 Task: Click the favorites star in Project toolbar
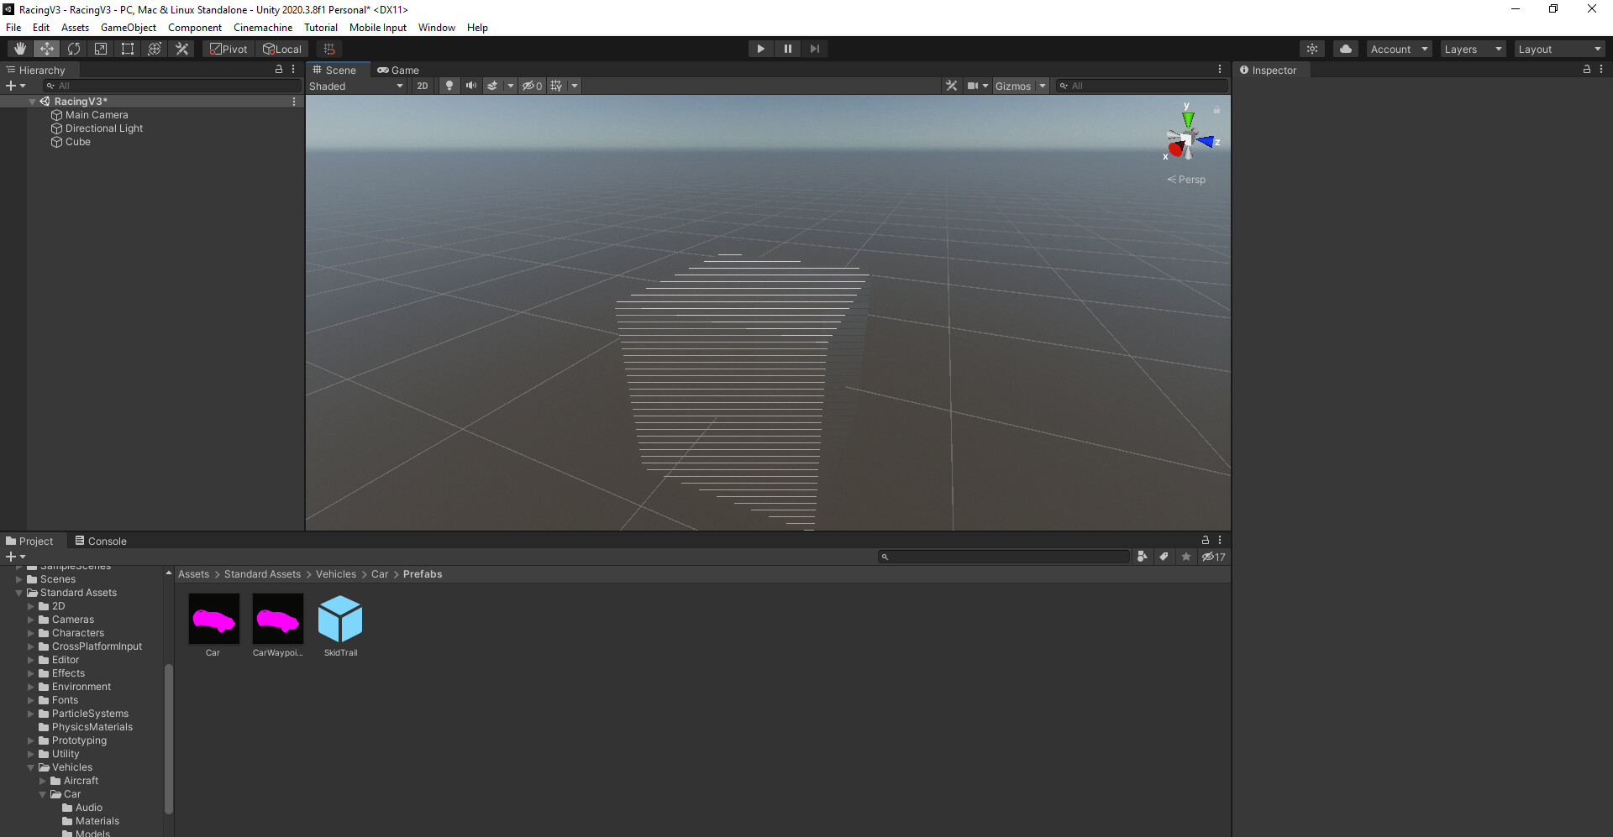(1185, 556)
